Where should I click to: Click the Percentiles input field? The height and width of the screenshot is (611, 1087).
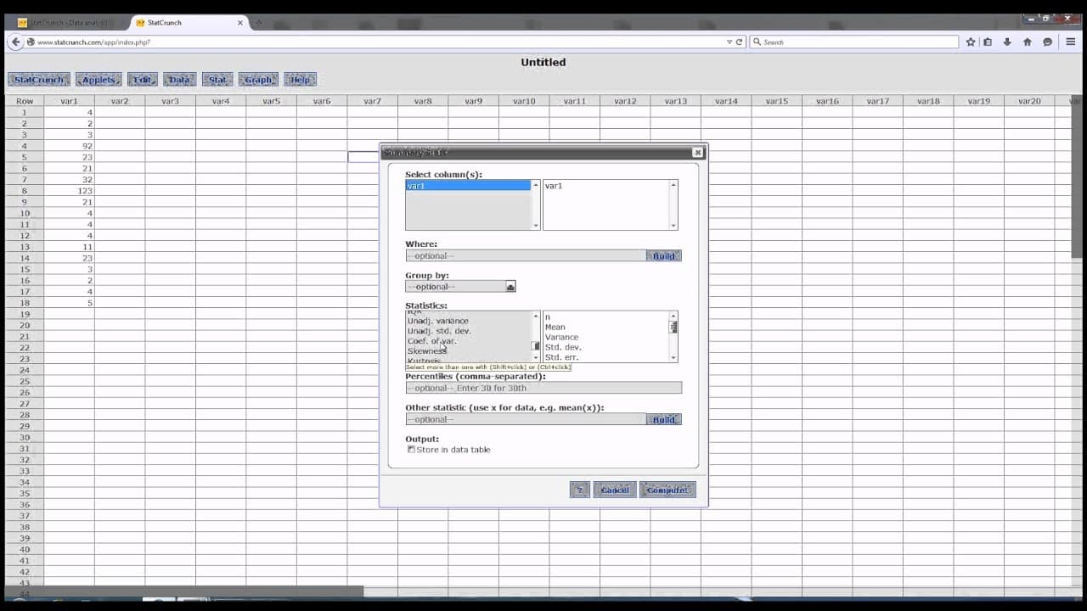tap(543, 388)
